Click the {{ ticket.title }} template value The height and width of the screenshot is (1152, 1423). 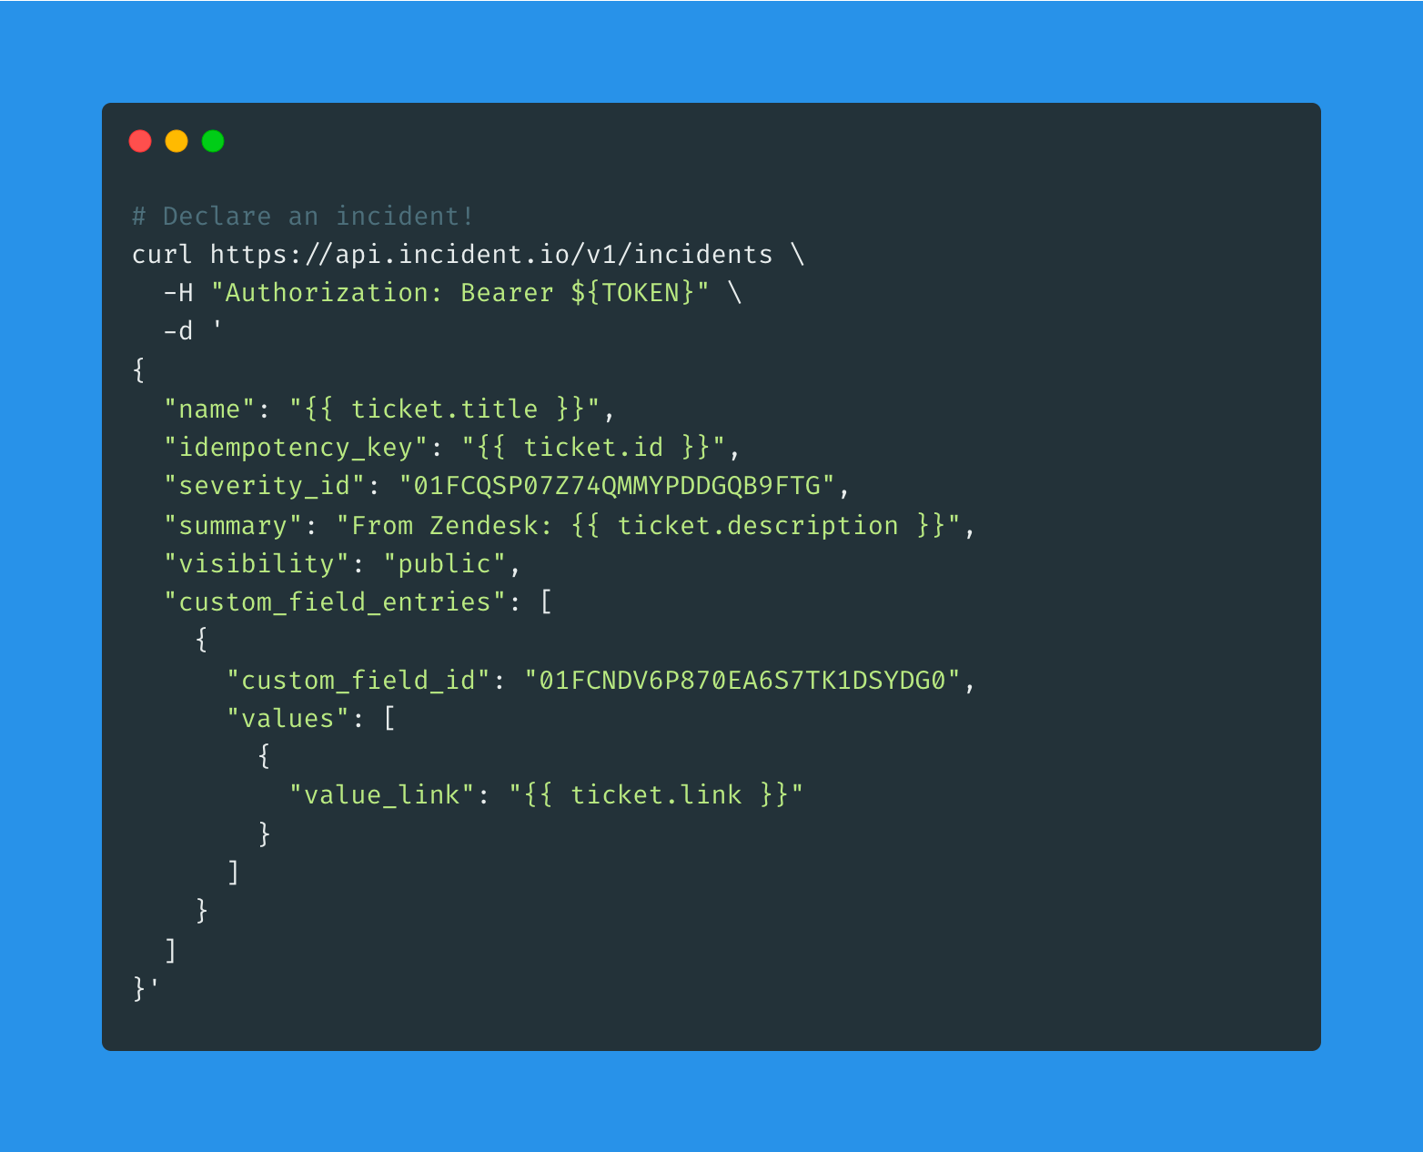point(444,409)
